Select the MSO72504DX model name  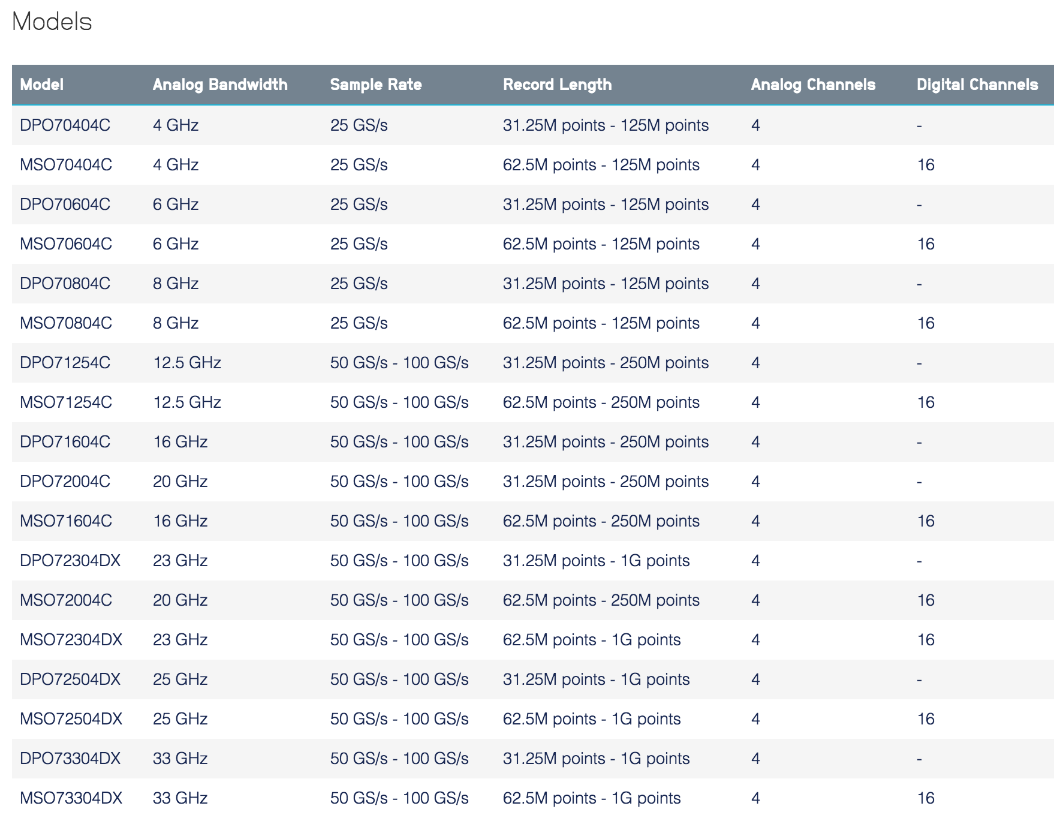tap(71, 719)
